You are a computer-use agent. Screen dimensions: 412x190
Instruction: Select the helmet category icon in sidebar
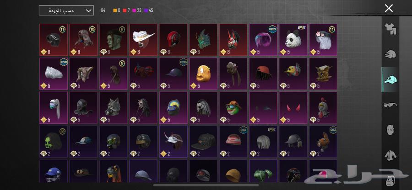coord(390,54)
